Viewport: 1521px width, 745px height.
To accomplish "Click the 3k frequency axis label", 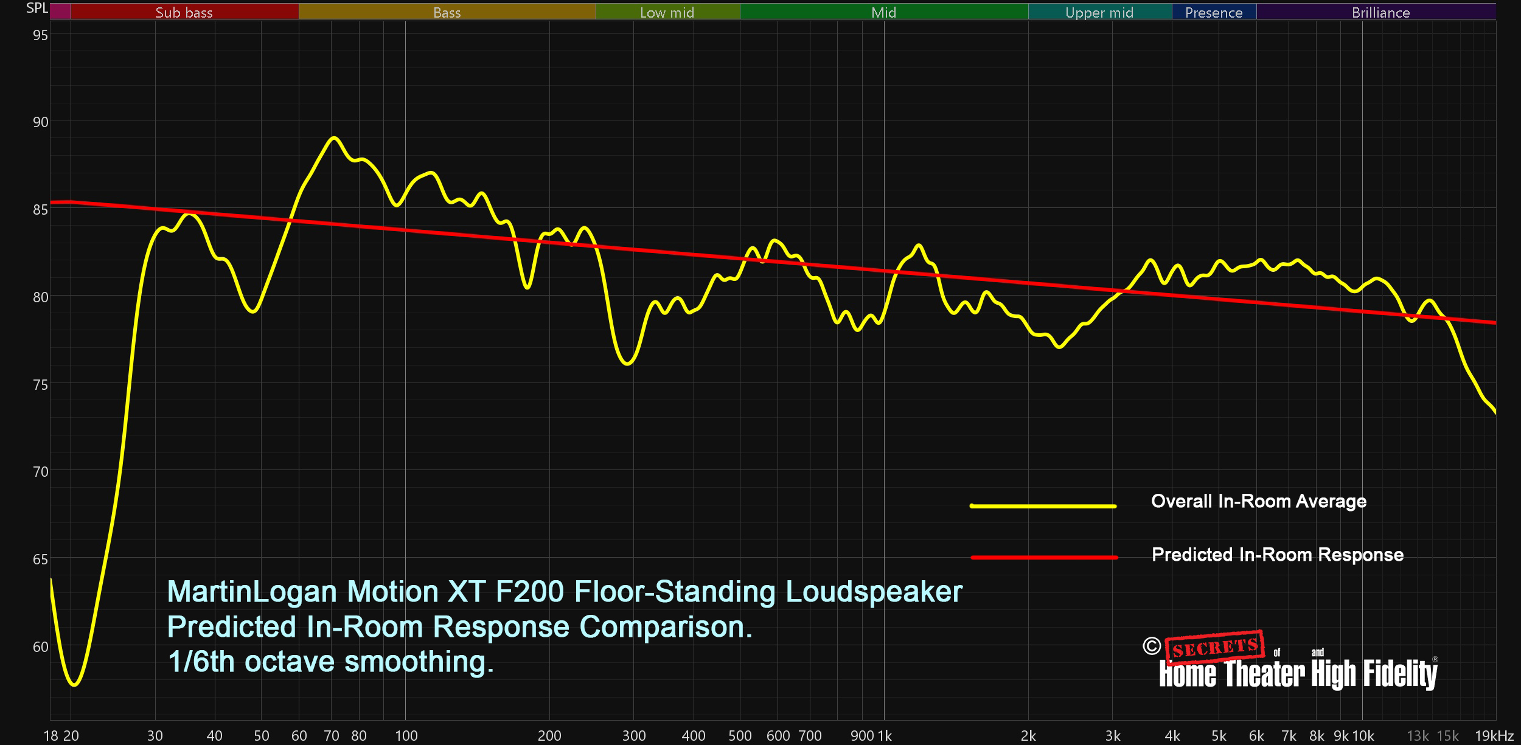I will 1113,736.
